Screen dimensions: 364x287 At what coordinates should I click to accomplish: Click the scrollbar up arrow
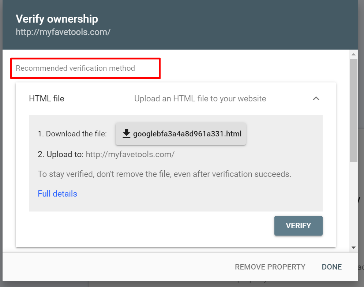[x=353, y=55]
